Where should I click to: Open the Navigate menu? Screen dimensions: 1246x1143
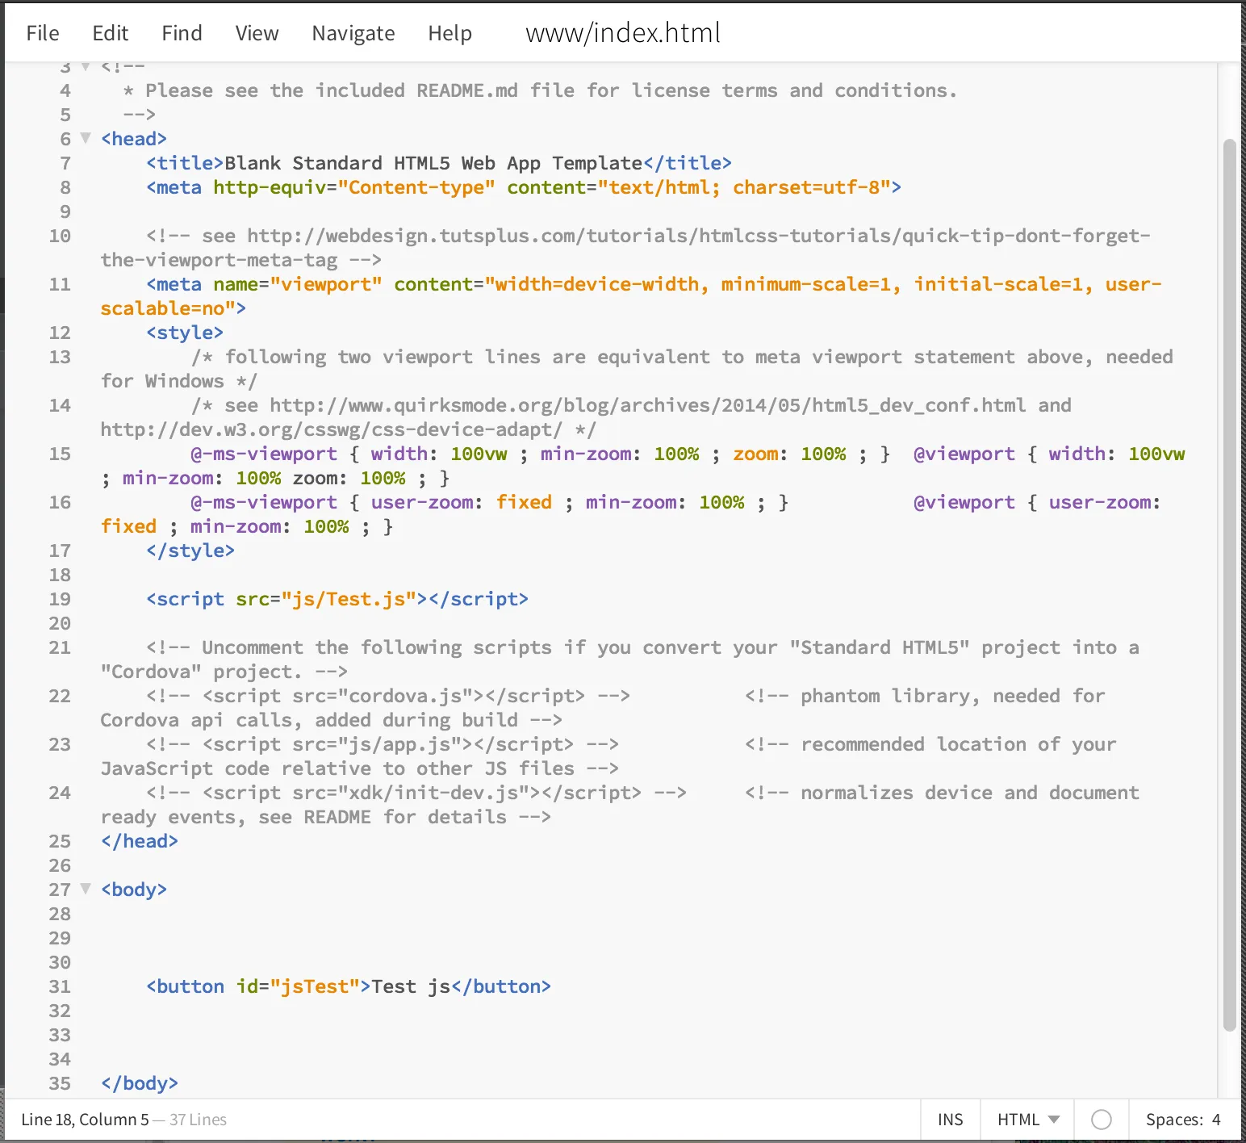point(353,33)
